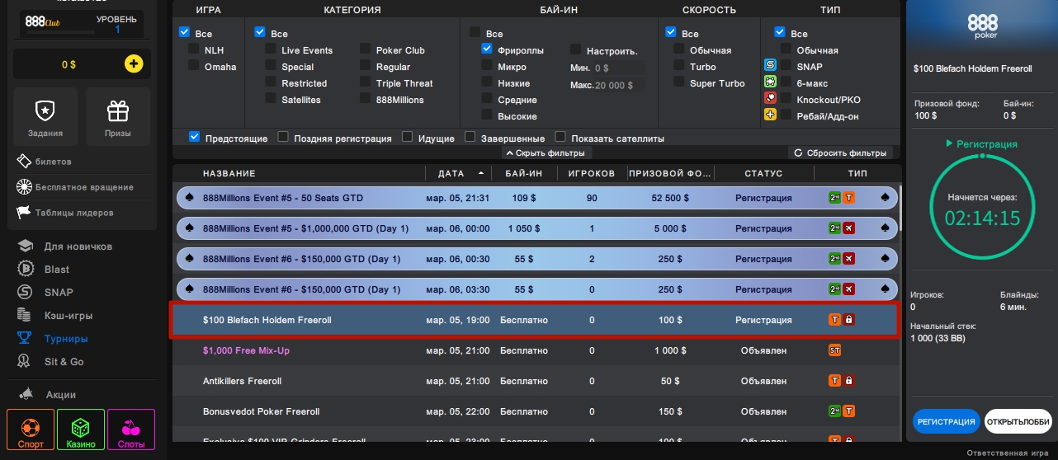Enable the Live Events category checkbox
This screenshot has height=460, width=1058.
[x=271, y=49]
